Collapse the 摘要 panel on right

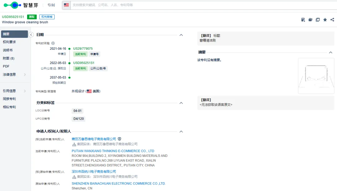pyautogui.click(x=330, y=52)
